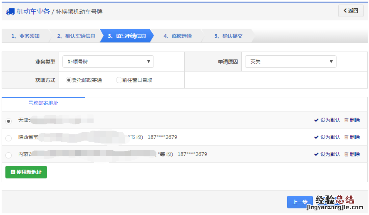Screen dimensions: 369x215
Task: Click the trash icon in the 天津 address row
Action: (x=347, y=120)
